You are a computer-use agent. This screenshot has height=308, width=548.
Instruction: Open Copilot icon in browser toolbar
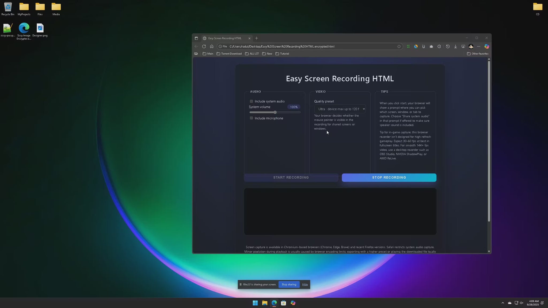click(x=487, y=47)
